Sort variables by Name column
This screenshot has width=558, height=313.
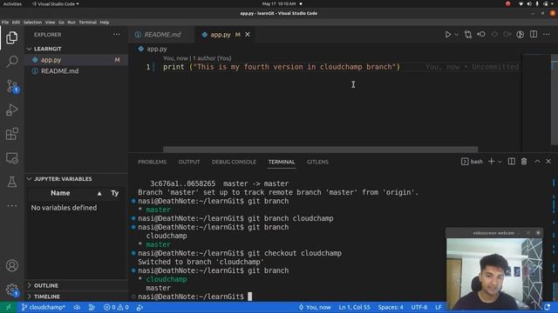pos(60,193)
